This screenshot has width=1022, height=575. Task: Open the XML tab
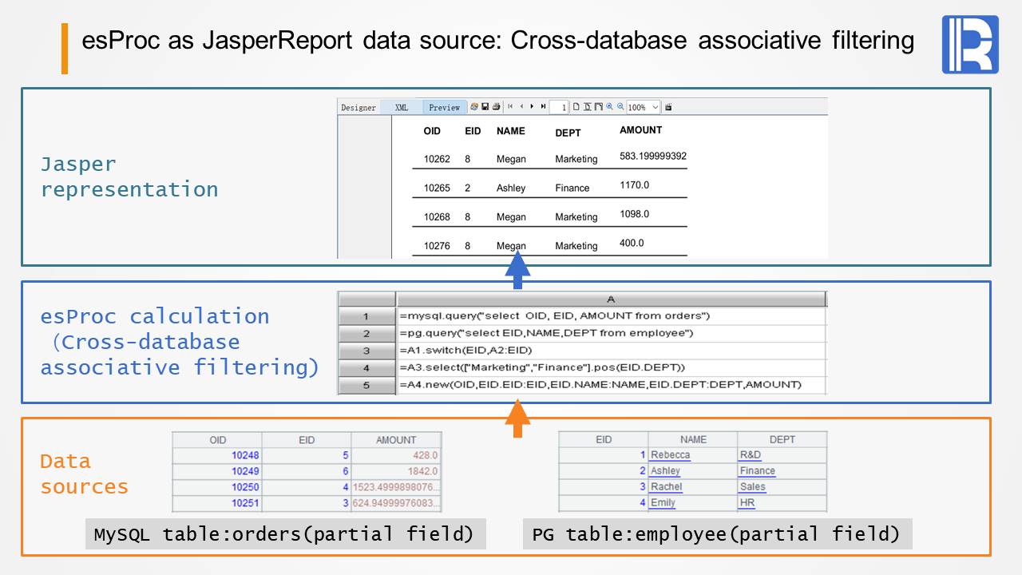pos(401,107)
